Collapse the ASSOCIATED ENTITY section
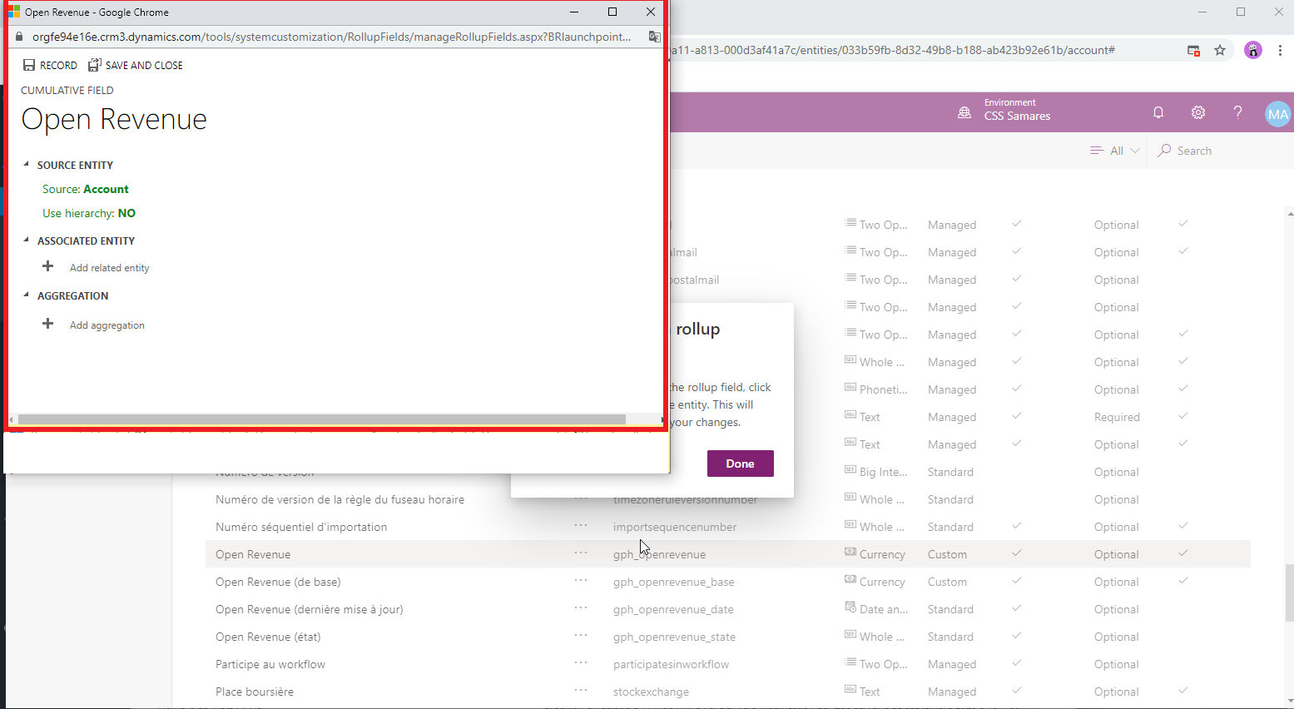Screen dimensions: 1294x709 tap(26, 240)
